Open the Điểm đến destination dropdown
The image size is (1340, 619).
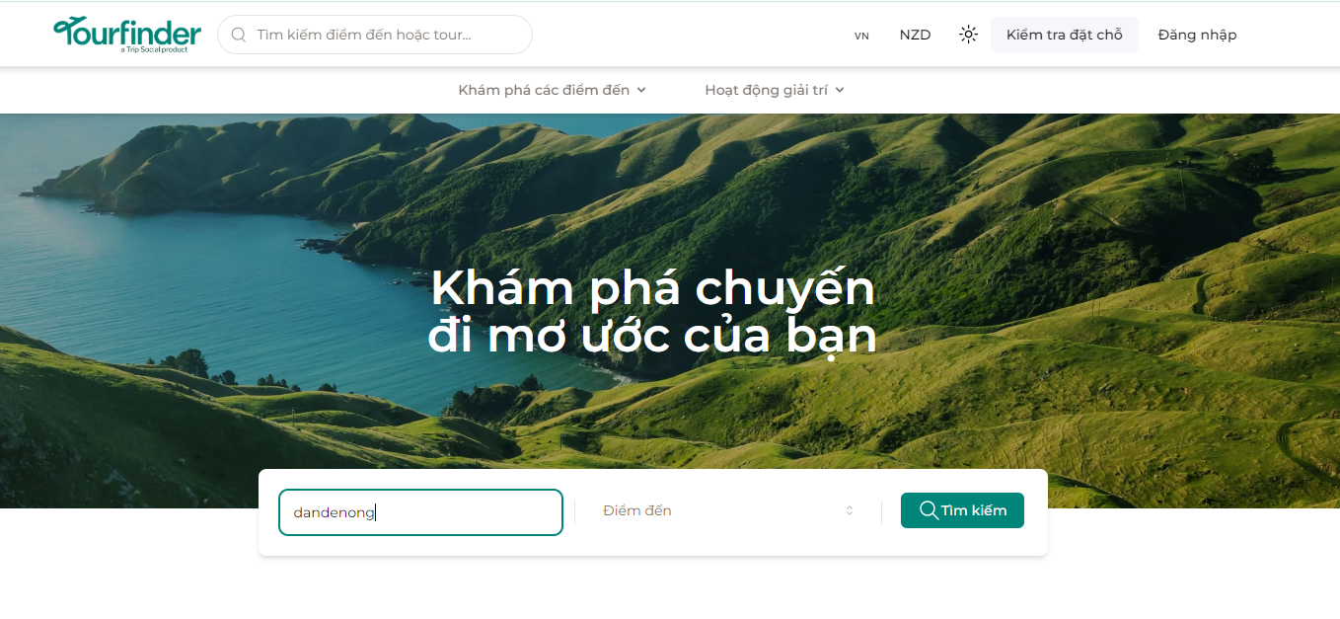[728, 510]
